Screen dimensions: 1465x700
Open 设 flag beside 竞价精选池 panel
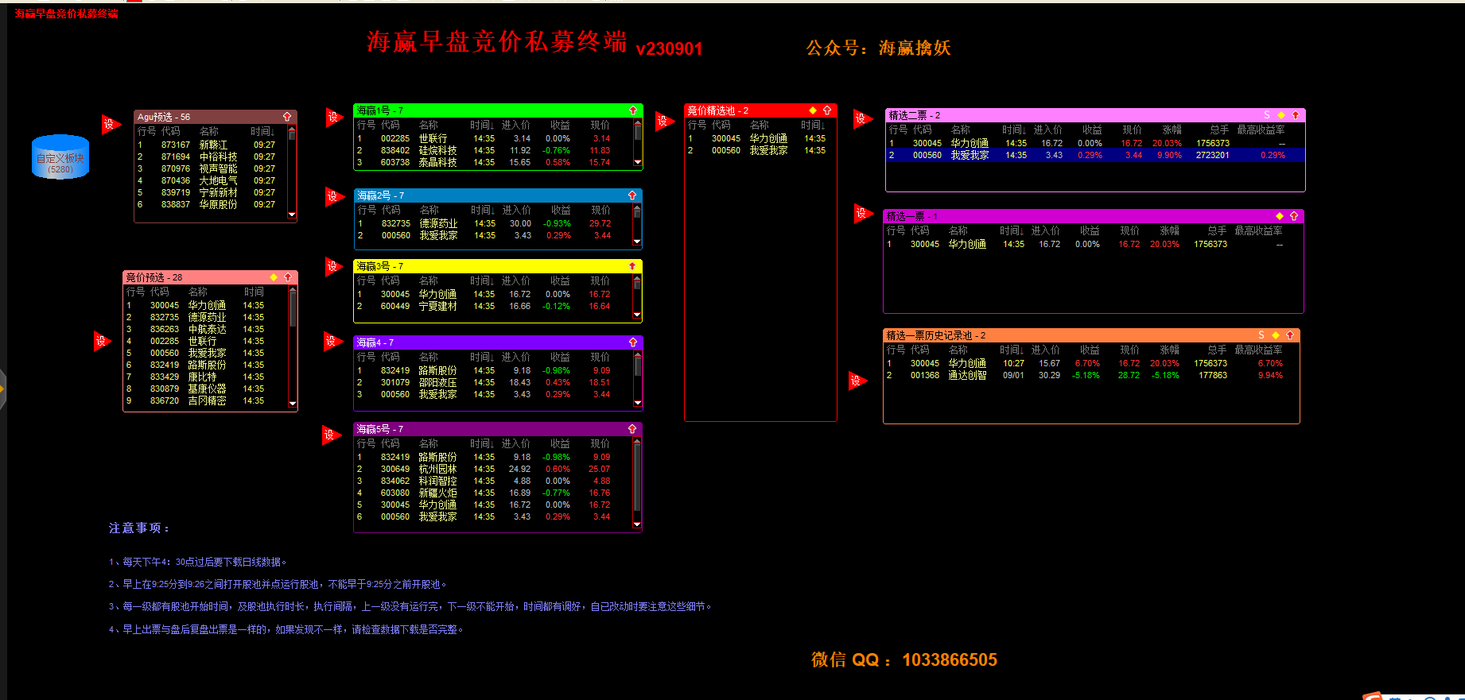point(663,121)
